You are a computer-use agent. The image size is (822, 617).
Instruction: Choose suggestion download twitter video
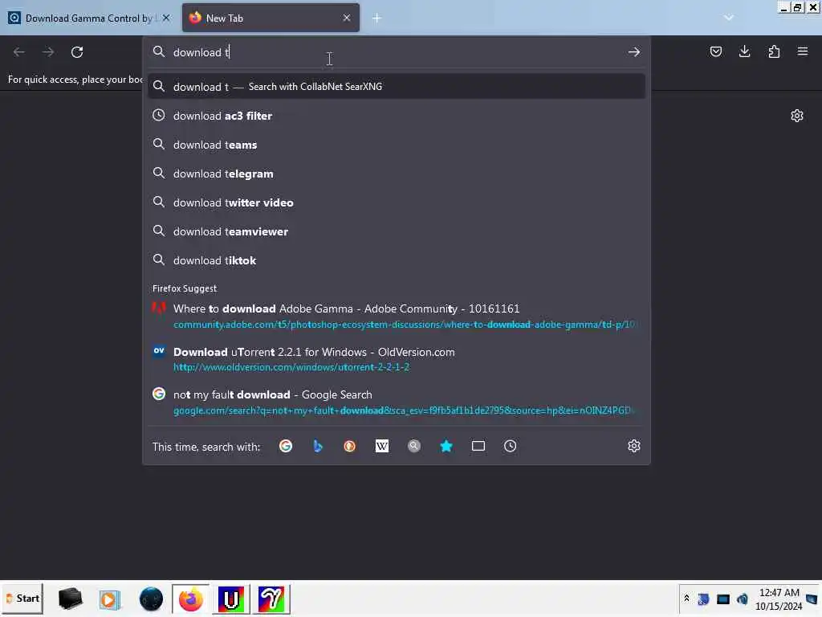click(x=397, y=202)
